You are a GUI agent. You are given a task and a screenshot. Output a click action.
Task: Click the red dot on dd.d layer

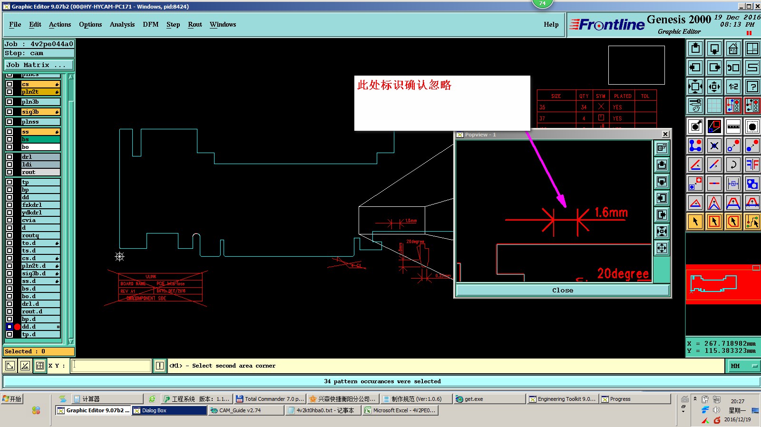click(17, 327)
